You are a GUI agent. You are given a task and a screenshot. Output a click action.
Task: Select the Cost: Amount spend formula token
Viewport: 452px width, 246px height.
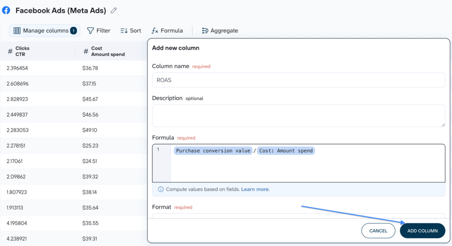(286, 151)
